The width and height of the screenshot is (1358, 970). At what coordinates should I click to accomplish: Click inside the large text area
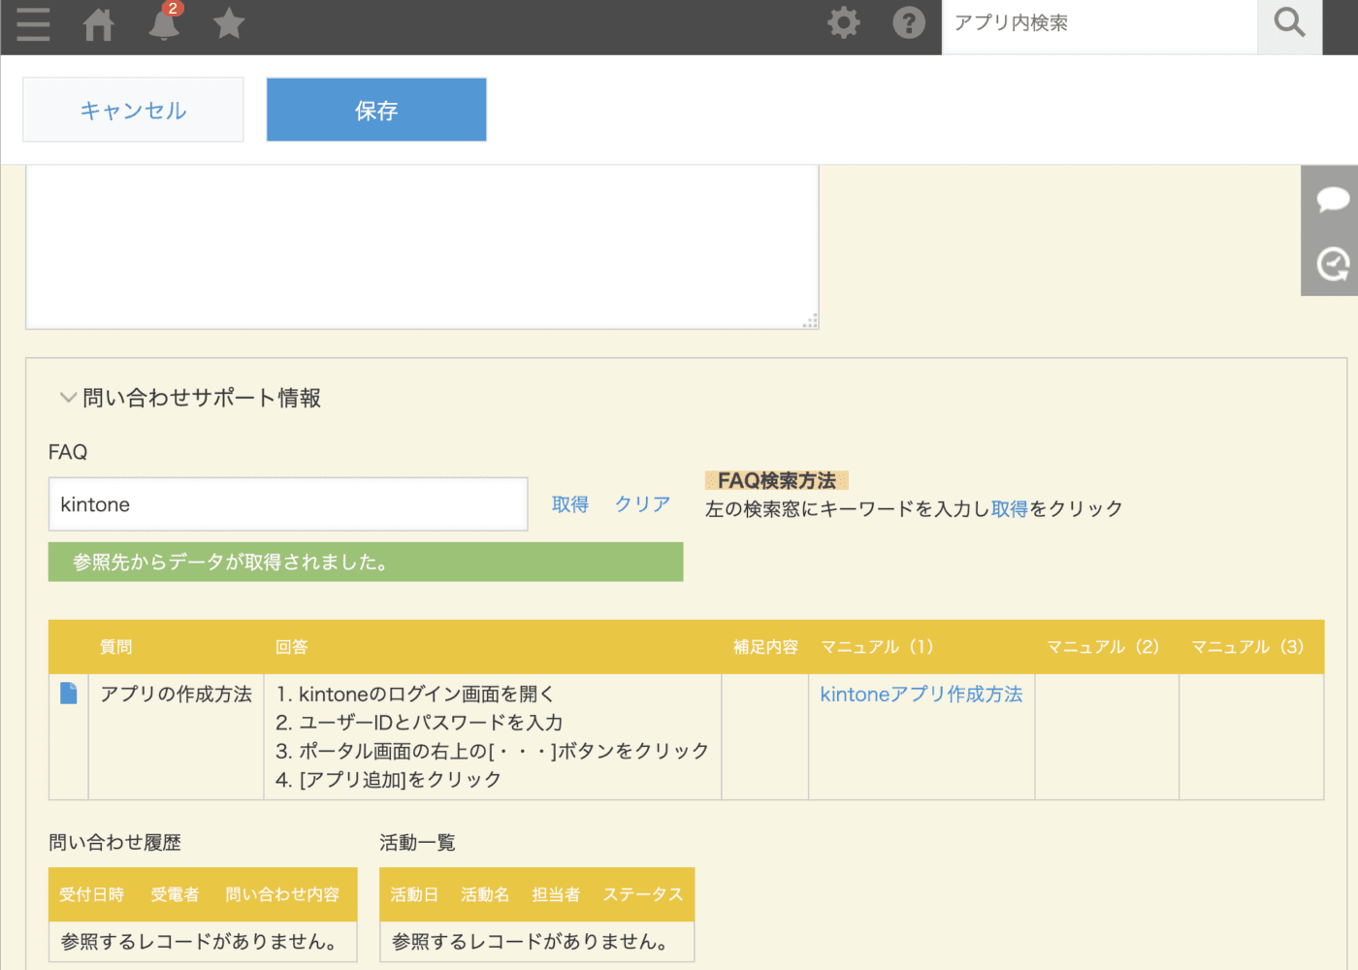click(x=422, y=247)
